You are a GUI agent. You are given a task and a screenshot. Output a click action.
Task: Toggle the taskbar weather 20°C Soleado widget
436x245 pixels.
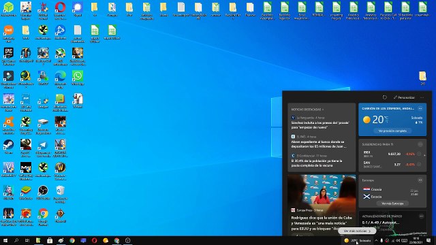[358, 240]
